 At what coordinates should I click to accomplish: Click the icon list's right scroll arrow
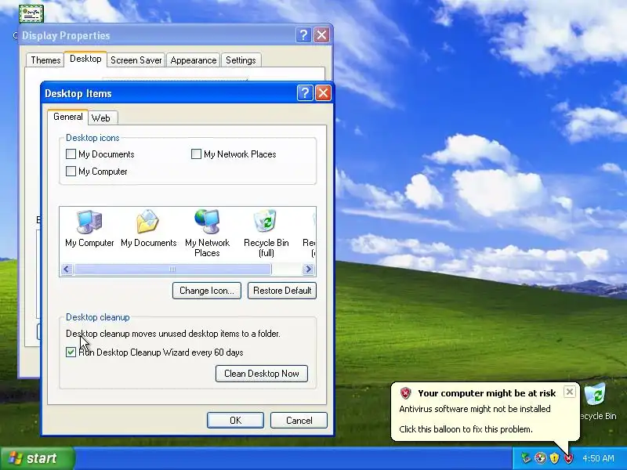pyautogui.click(x=308, y=269)
